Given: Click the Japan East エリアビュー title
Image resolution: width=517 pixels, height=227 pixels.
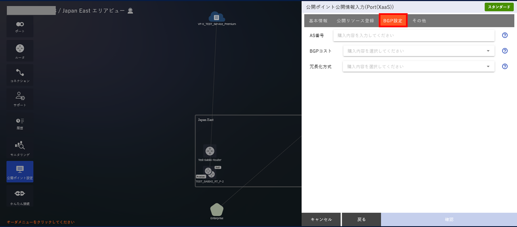Looking at the screenshot, I should 94,11.
